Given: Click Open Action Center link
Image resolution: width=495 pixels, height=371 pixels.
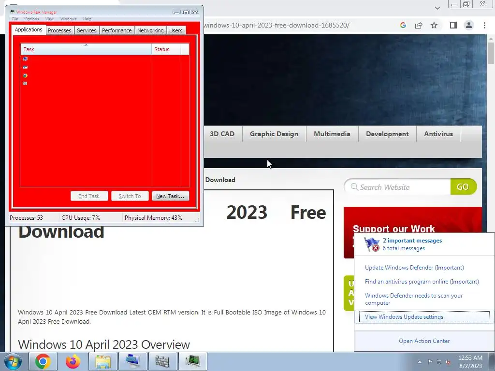Looking at the screenshot, I should [424, 341].
